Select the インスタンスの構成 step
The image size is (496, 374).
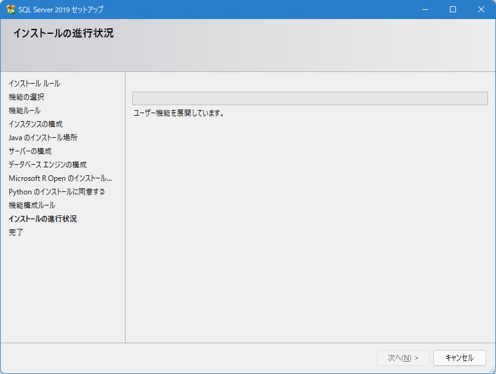click(36, 124)
